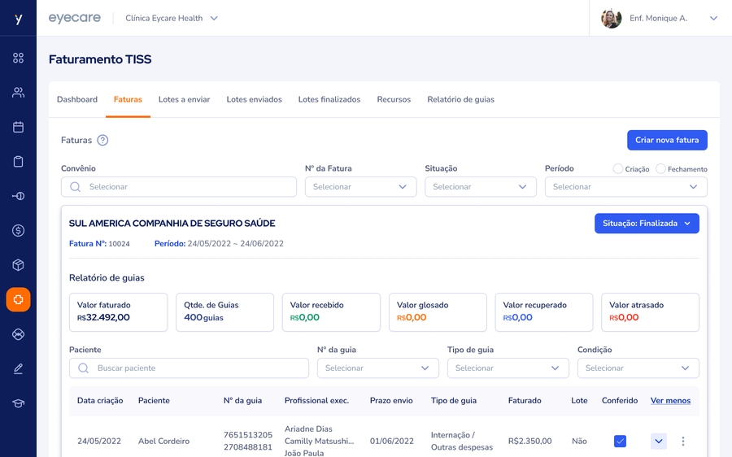The width and height of the screenshot is (732, 457).
Task: Open the dashboard grid icon in sidebar
Action: [x=18, y=58]
